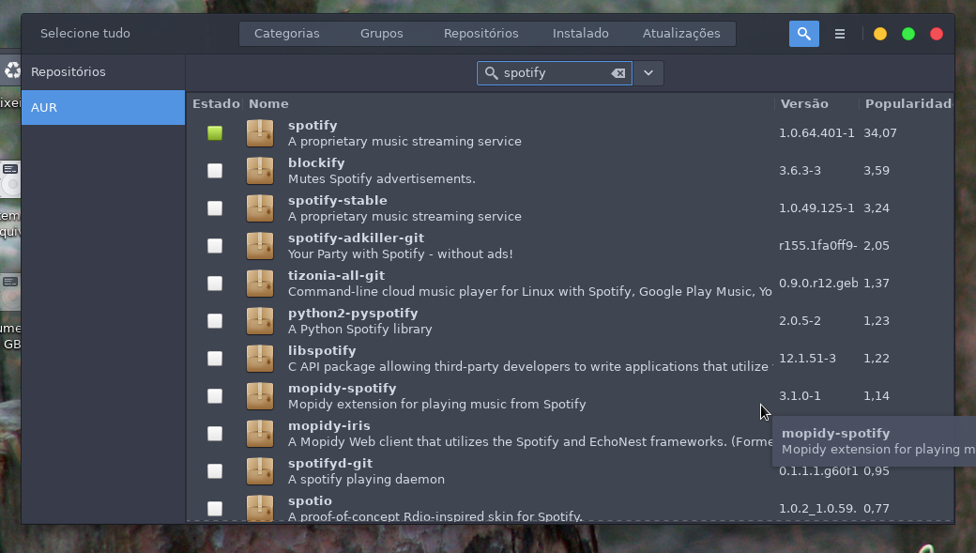Image resolution: width=976 pixels, height=553 pixels.
Task: Click into the spotify search field
Action: tap(554, 73)
